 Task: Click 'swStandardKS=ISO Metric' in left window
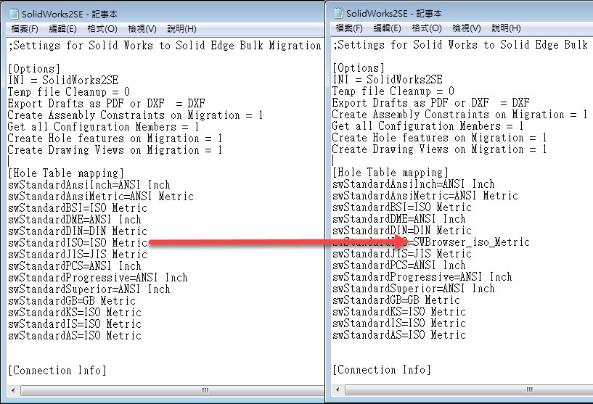coord(75,313)
